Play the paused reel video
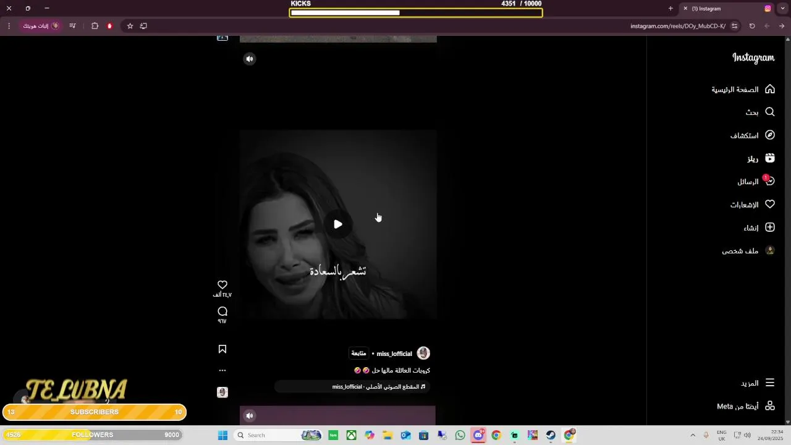 [x=338, y=224]
